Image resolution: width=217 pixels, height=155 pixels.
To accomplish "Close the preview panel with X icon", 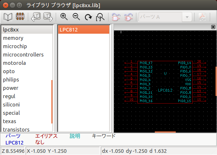I will (x=213, y=27).
